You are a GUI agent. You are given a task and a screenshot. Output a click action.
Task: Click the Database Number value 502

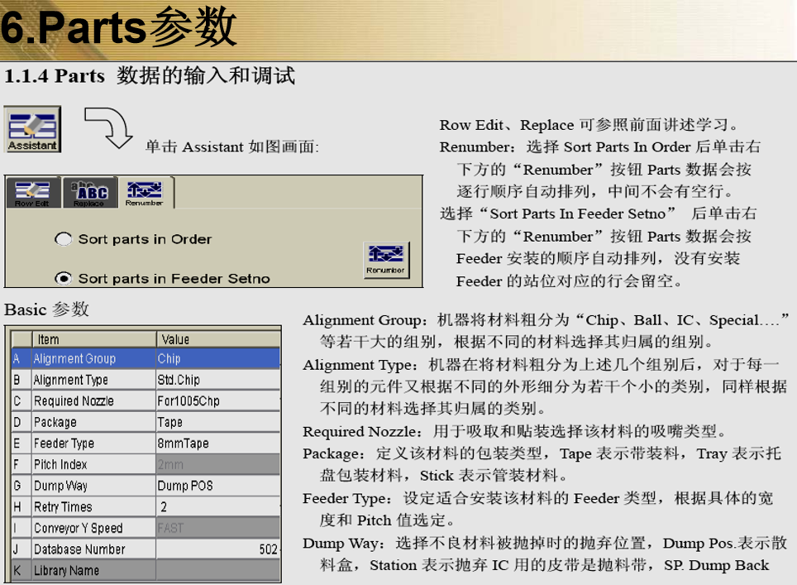(x=217, y=549)
